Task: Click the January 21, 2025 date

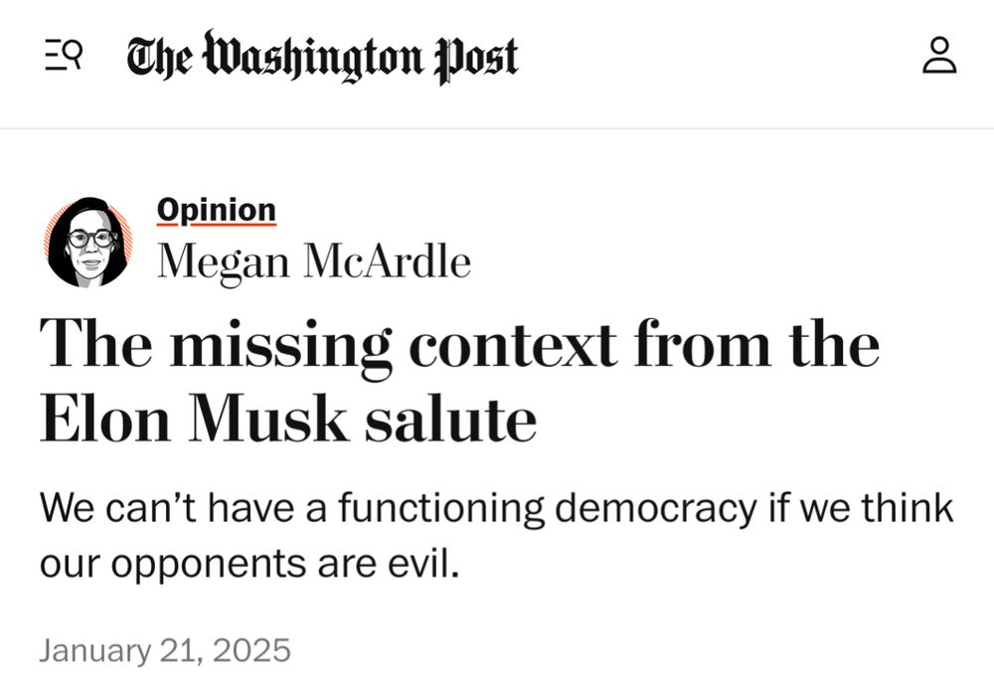Action: [165, 650]
